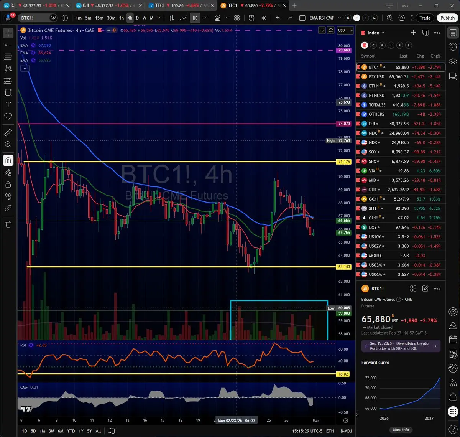The width and height of the screenshot is (460, 437).
Task: Select the VIX row in watchlist
Action: click(x=401, y=171)
